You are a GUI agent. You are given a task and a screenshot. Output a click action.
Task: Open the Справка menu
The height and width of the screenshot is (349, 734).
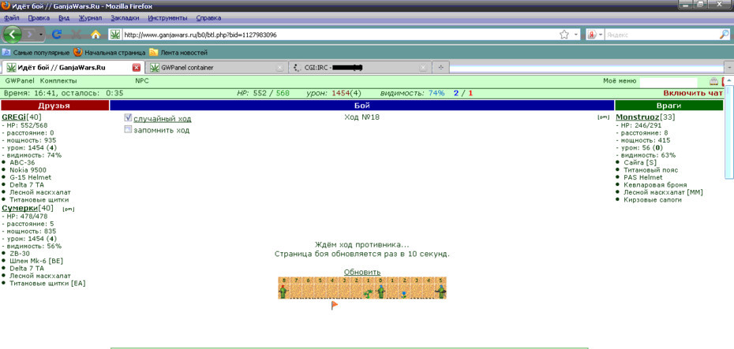(208, 18)
